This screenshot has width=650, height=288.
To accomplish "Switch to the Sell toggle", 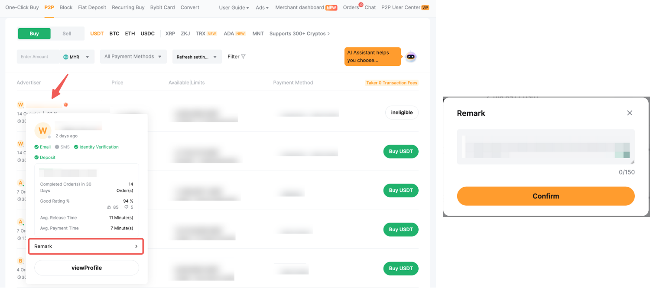I will tap(67, 34).
